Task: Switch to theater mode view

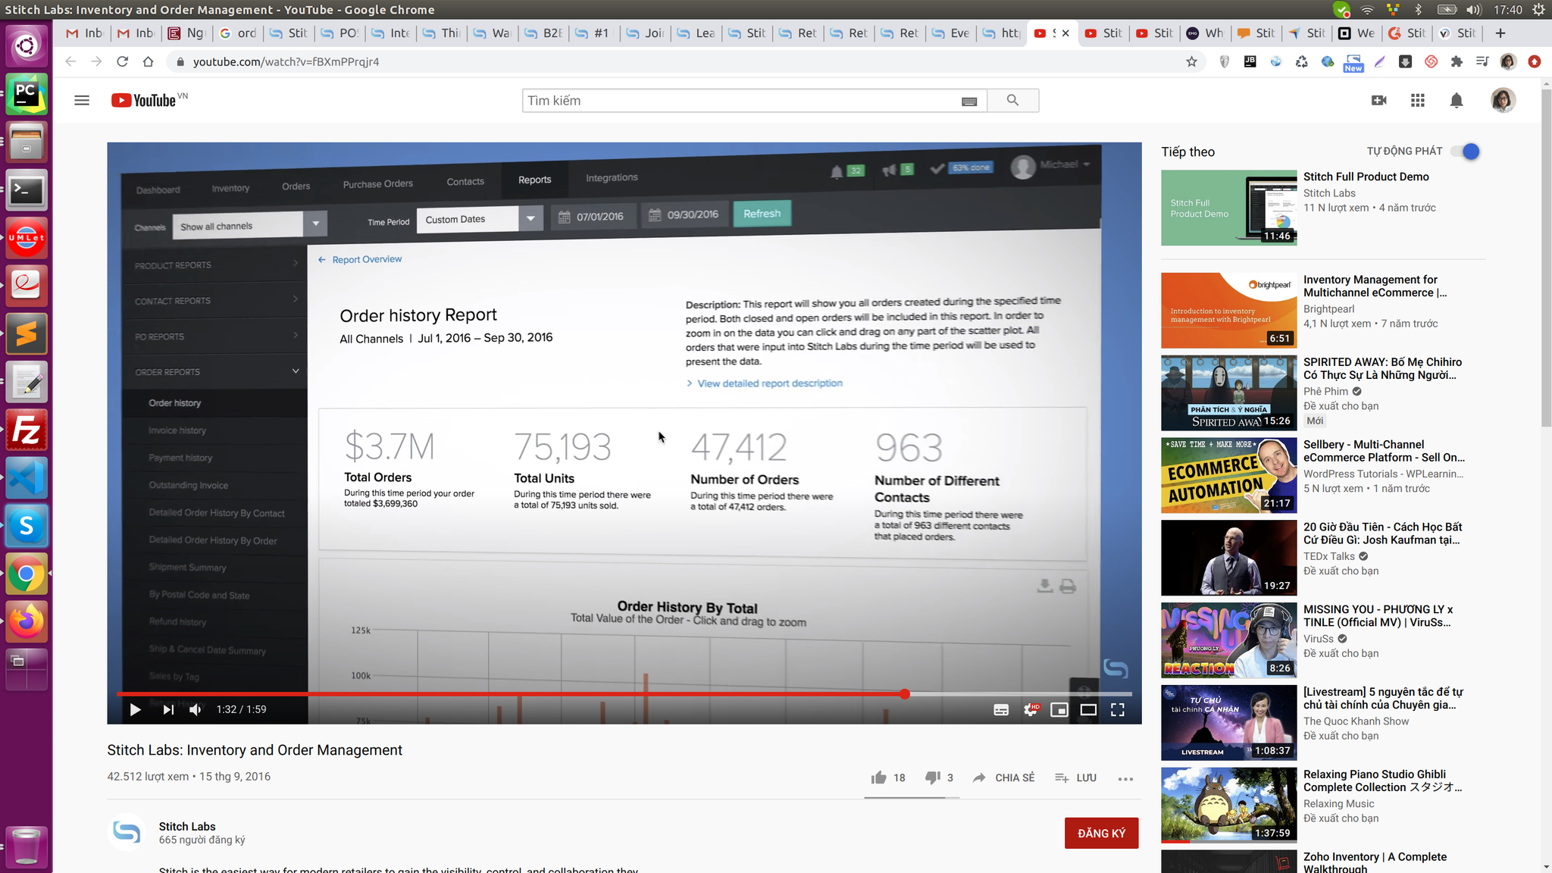Action: pyautogui.click(x=1088, y=709)
